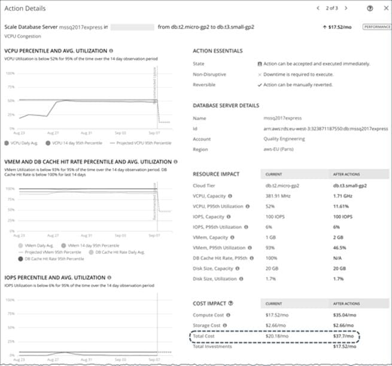This screenshot has width=392, height=366.
Task: Toggle VCPU 14 day 95th Percentile legend series
Action: 74,143
